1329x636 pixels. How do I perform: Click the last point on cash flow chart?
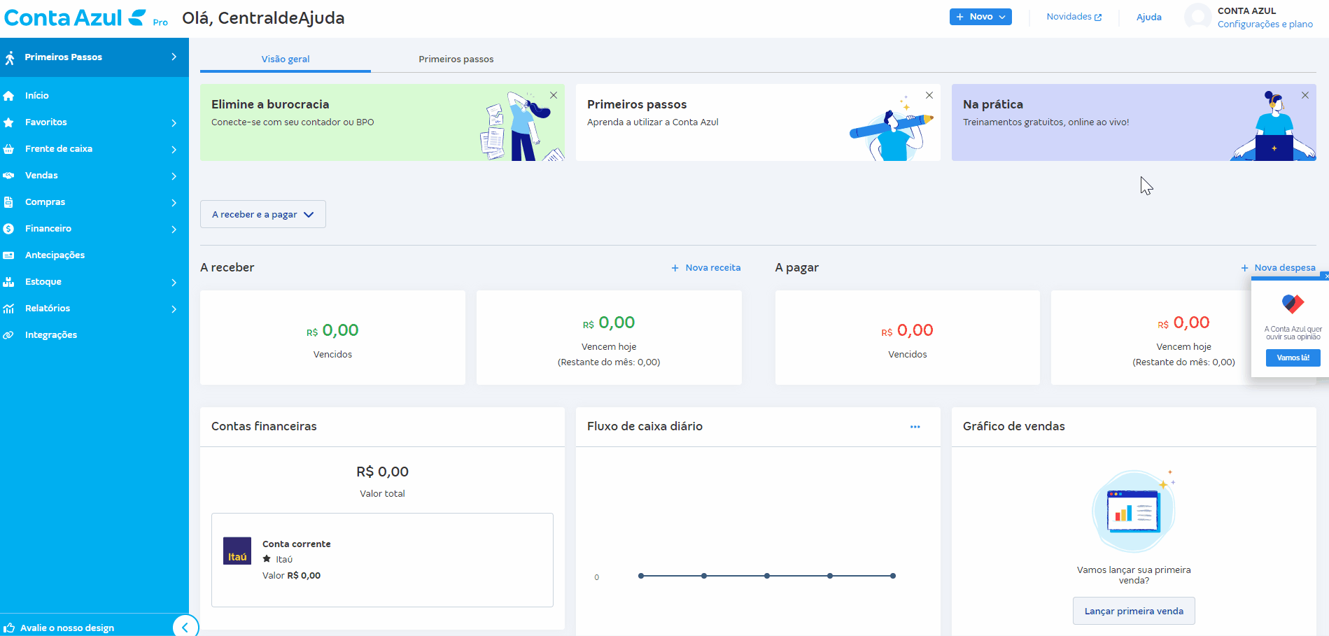click(893, 576)
